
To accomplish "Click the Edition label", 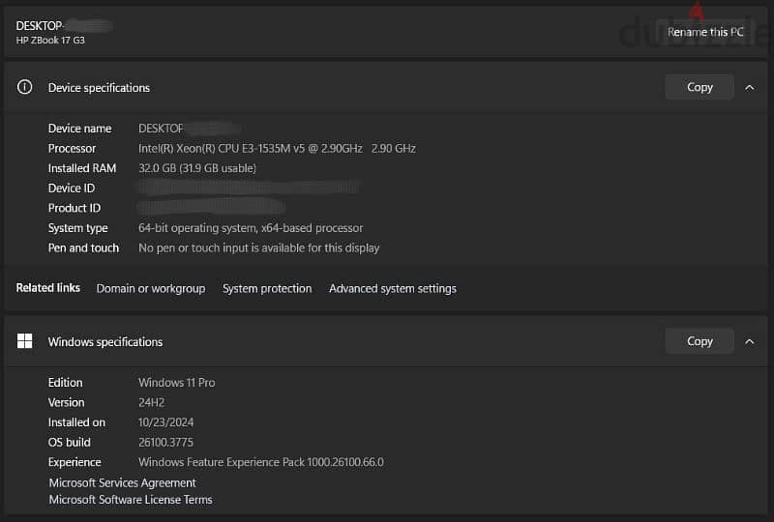I will [x=65, y=383].
